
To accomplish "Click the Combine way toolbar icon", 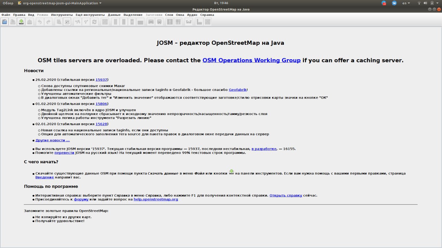I will tap(86, 22).
